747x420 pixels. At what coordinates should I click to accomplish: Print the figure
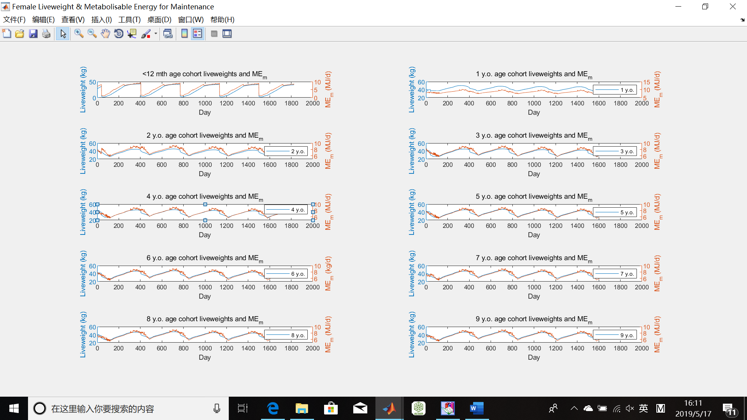(x=46, y=33)
